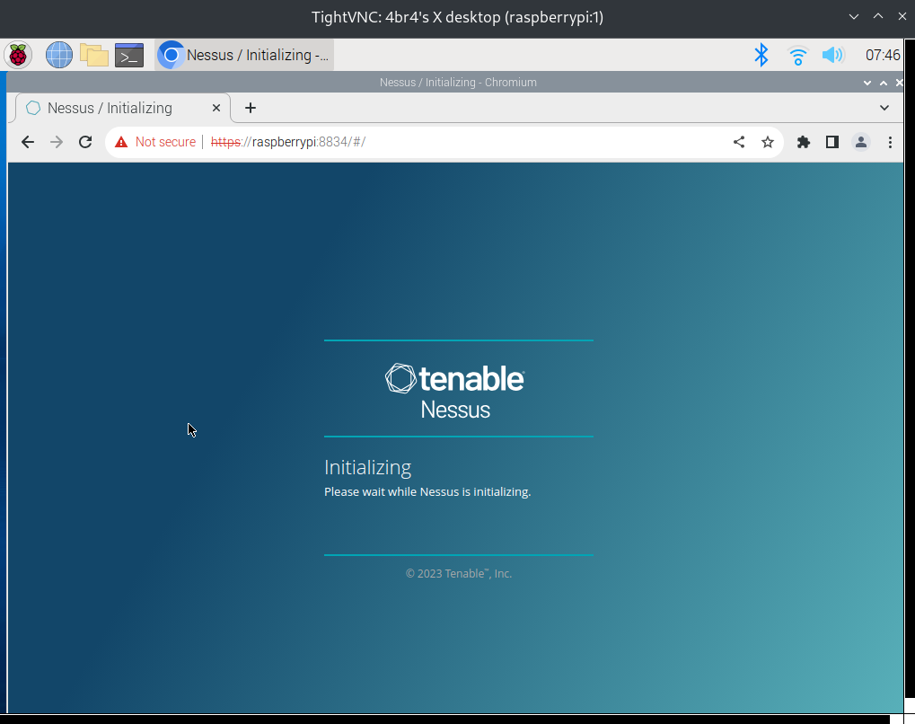The width and height of the screenshot is (915, 724).
Task: Bookmark the Nessus page via the star
Action: 767,142
